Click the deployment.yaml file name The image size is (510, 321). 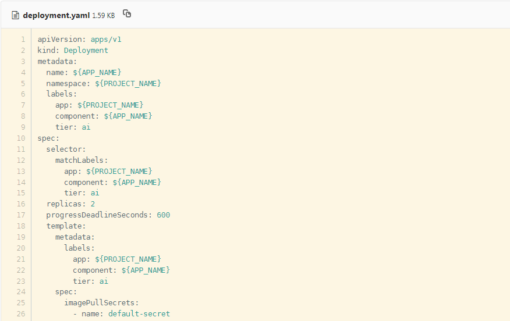56,15
